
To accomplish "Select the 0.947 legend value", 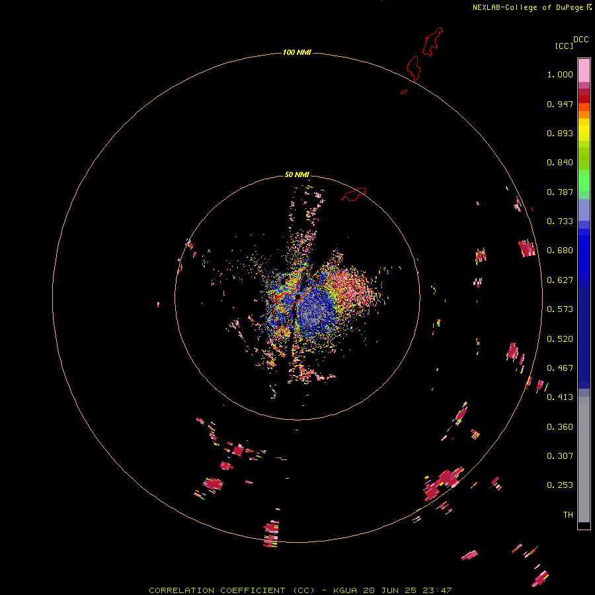I will point(560,104).
